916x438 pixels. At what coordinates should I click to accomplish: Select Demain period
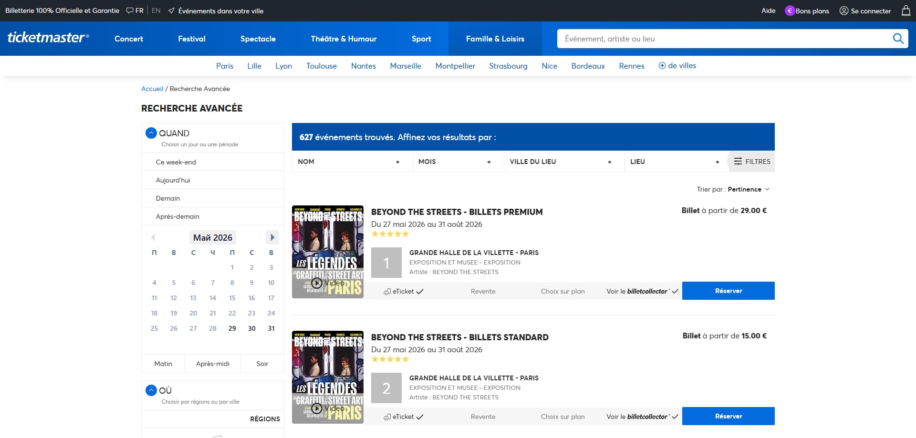[x=213, y=198]
